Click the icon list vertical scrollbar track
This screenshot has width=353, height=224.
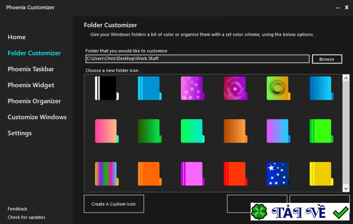(x=346, y=133)
